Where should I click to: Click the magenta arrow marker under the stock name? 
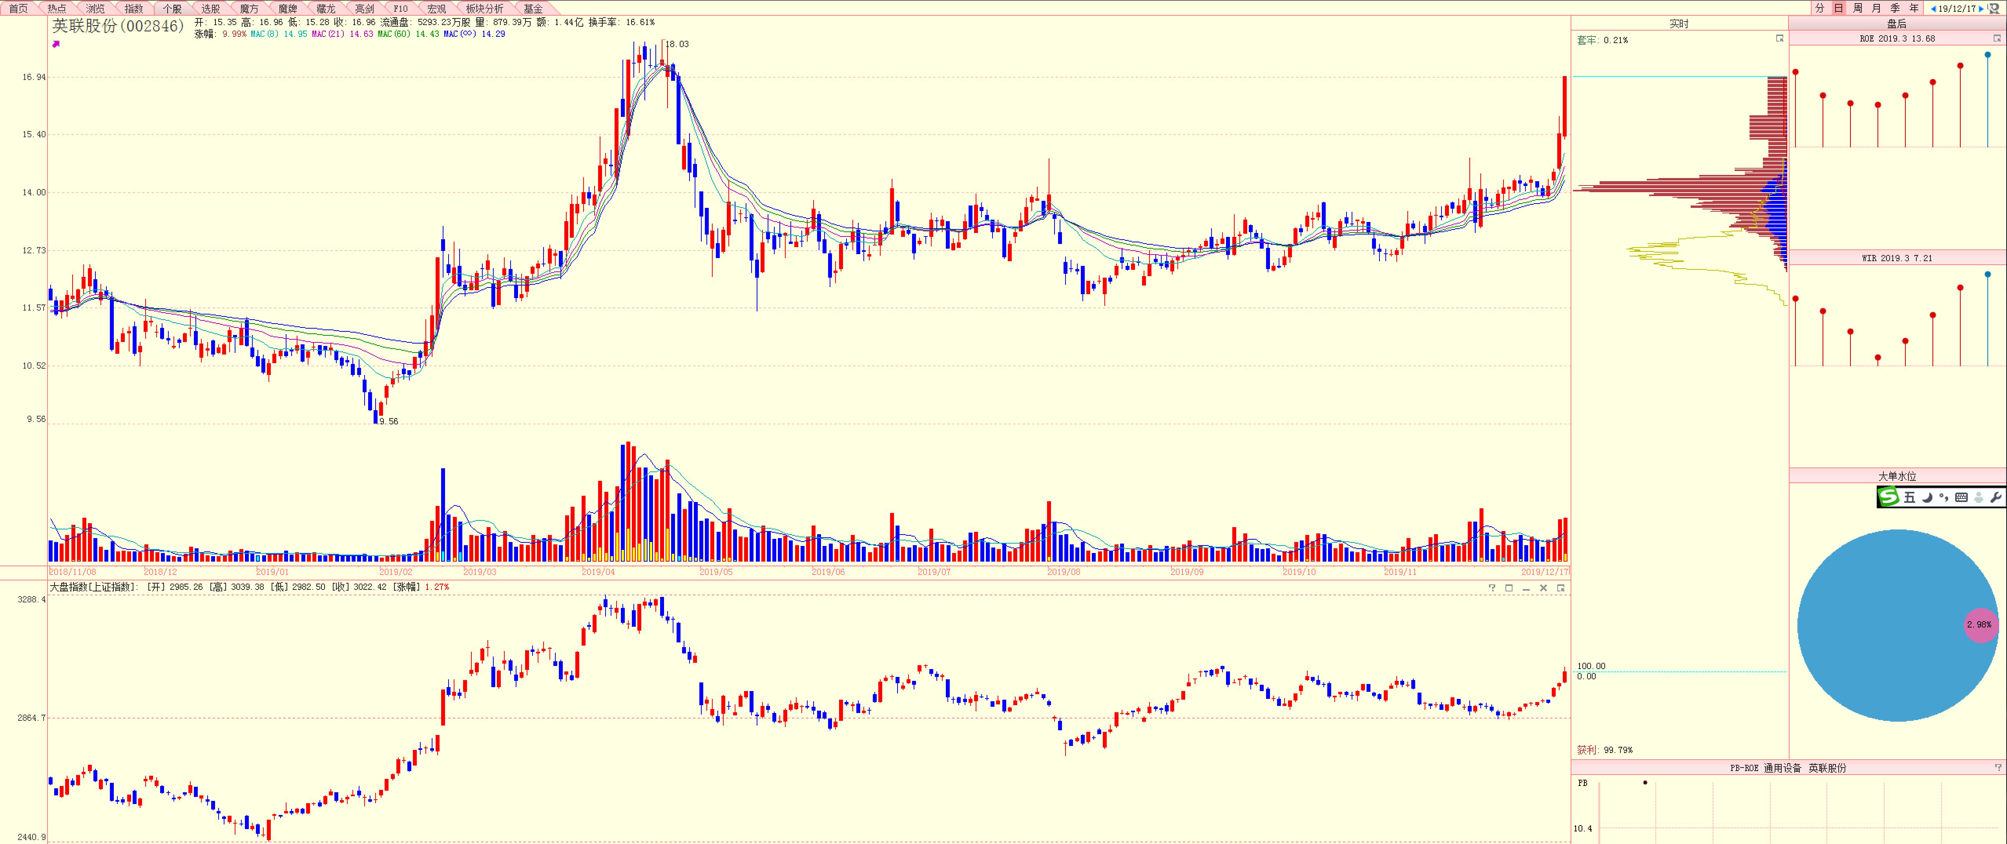point(56,44)
